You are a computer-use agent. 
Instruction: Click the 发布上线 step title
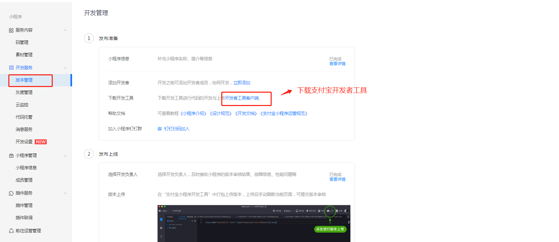108,154
